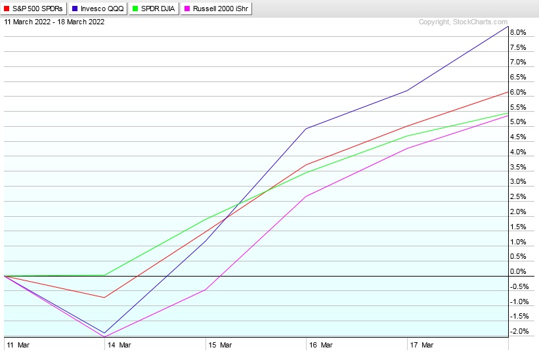Click the '0.5%' y-axis label

(518, 257)
